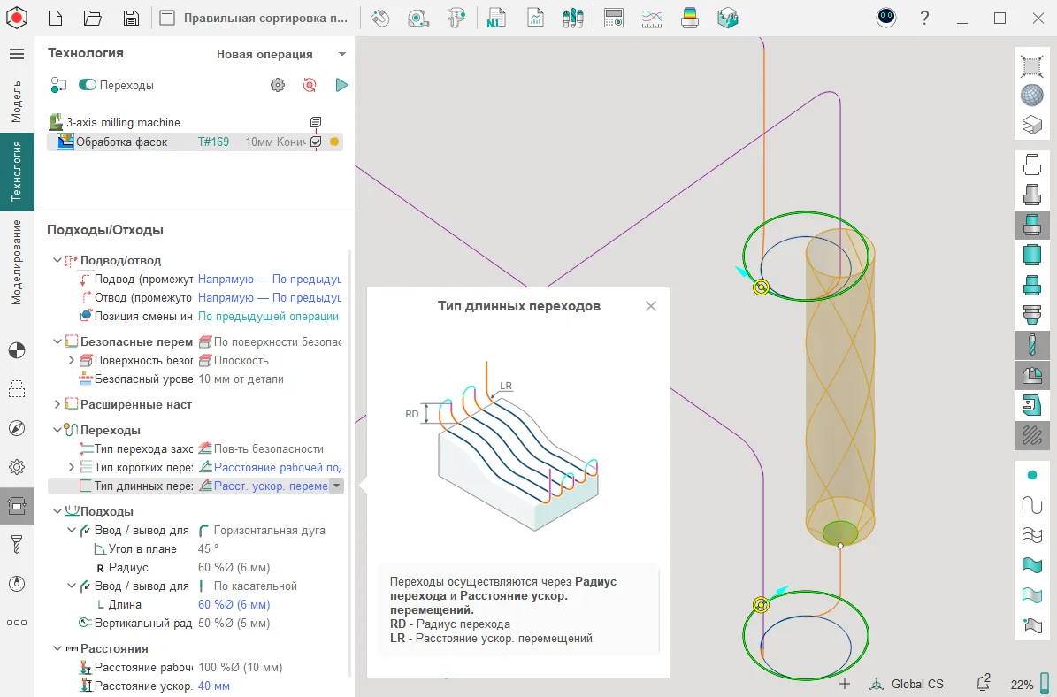Switch to the Модель side tab
Screen dimensions: 1057x697
pos(17,101)
